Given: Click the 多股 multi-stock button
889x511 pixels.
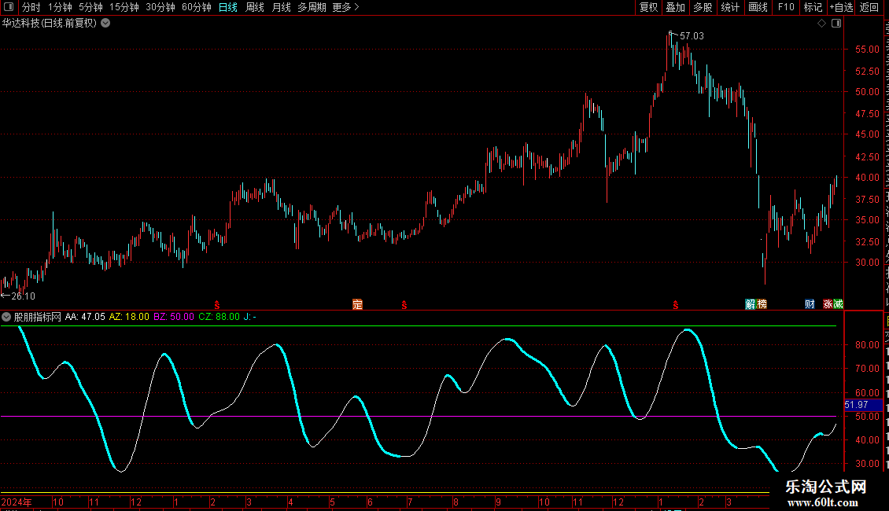Looking at the screenshot, I should (703, 7).
